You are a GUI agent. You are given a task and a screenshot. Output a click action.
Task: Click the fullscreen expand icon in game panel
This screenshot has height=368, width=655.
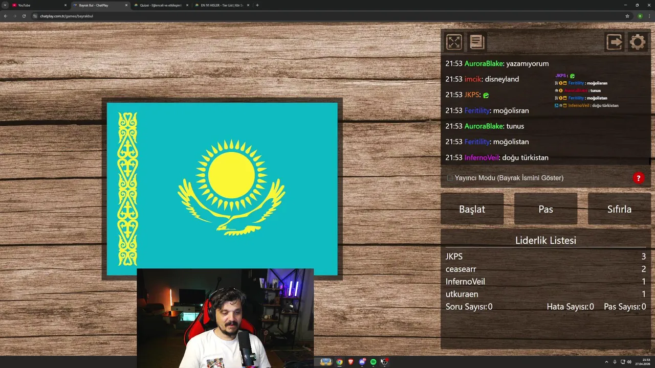point(454,42)
